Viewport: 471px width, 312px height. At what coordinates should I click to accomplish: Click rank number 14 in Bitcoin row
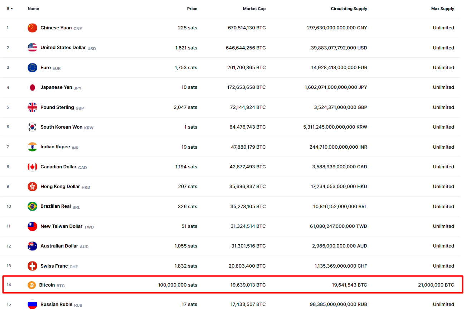(x=9, y=285)
